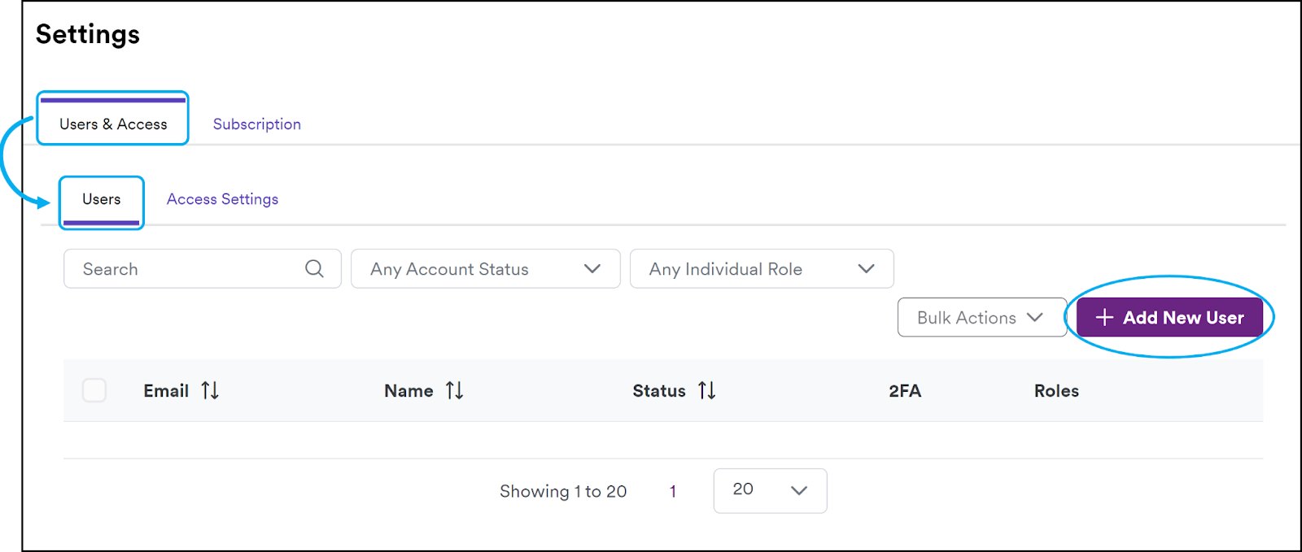
Task: Click the Roles column header
Action: (x=1056, y=391)
